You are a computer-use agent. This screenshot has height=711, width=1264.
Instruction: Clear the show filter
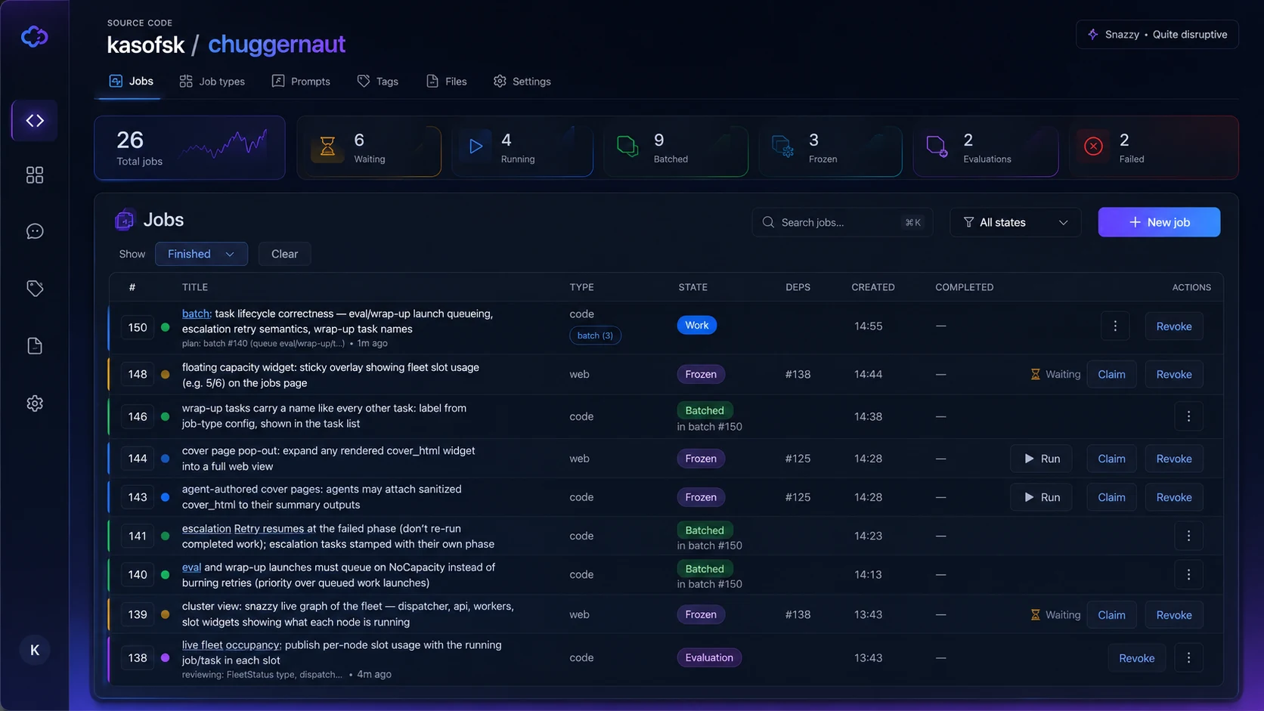(x=284, y=254)
